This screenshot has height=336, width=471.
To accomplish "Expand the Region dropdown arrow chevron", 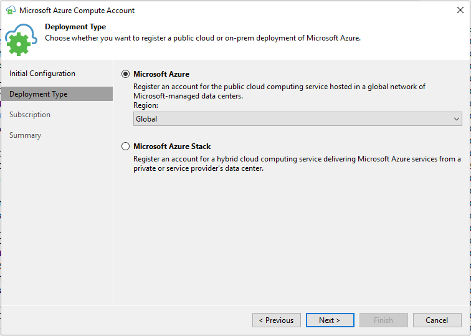I will click(x=456, y=119).
